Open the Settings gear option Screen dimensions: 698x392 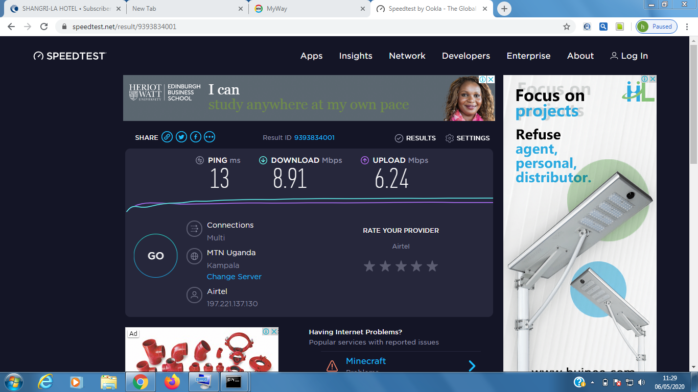(x=468, y=138)
